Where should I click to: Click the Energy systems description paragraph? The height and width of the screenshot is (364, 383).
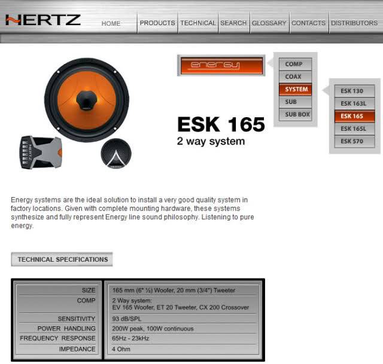pyautogui.click(x=132, y=213)
